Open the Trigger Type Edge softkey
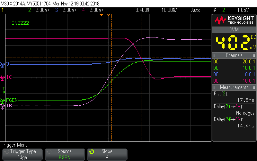 (x=22, y=154)
